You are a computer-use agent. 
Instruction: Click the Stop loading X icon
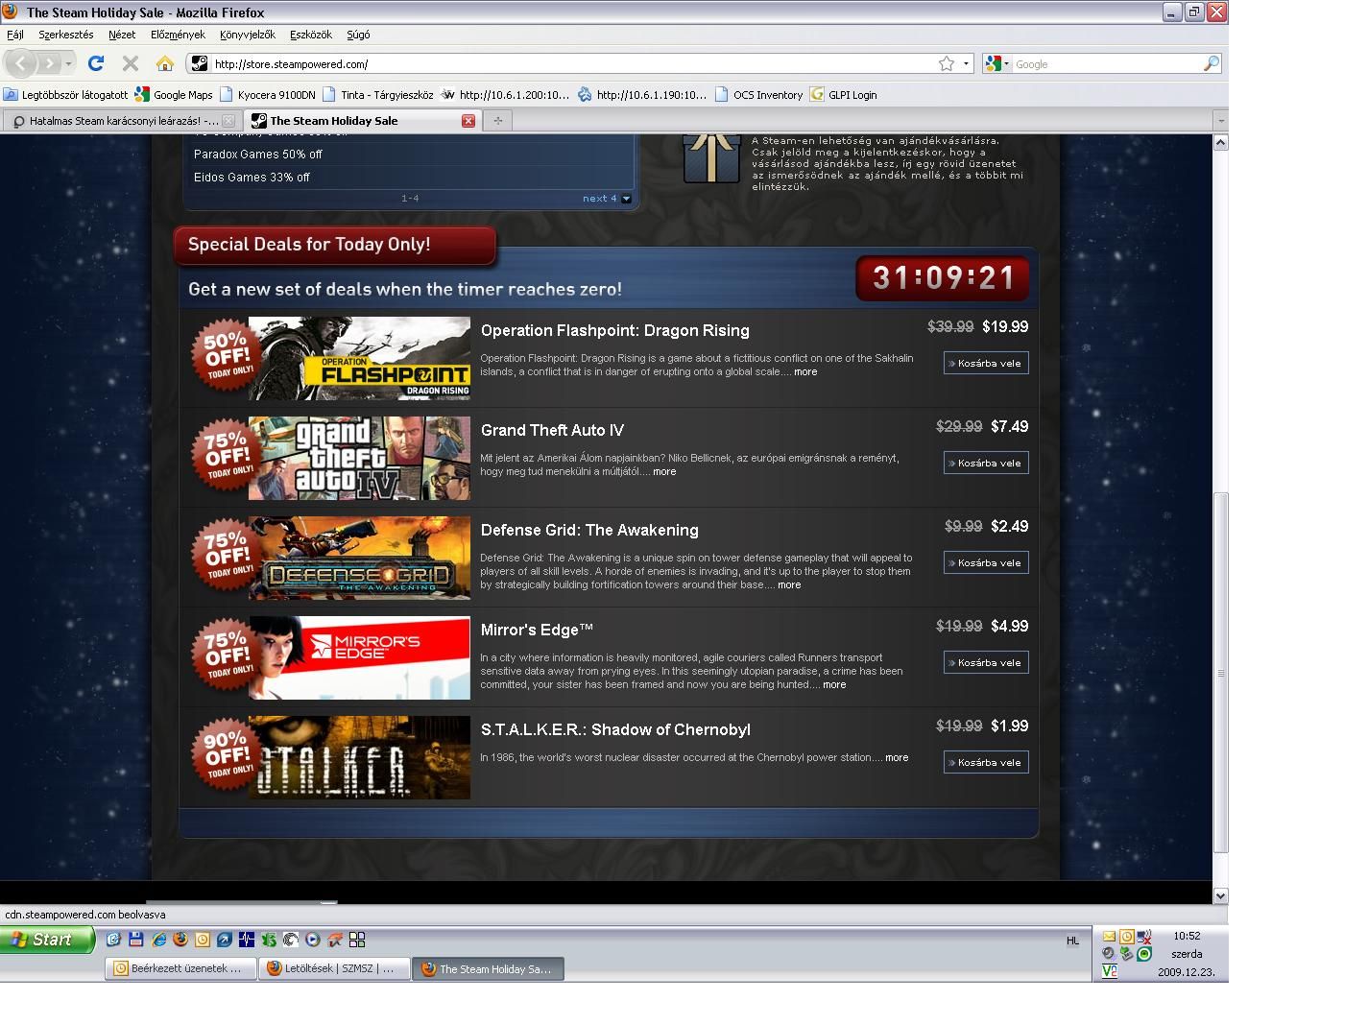point(131,63)
